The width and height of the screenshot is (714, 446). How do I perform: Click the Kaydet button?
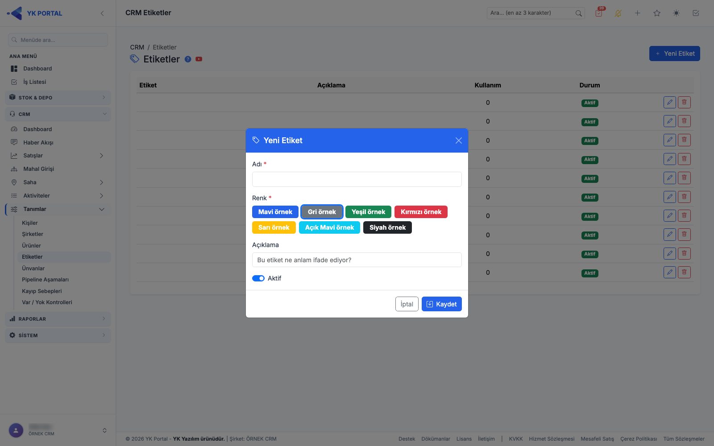[442, 304]
